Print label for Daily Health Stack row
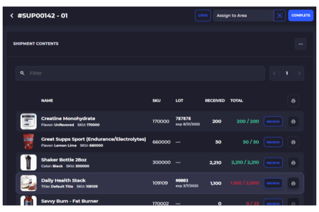This screenshot has height=212, width=319. (x=293, y=183)
